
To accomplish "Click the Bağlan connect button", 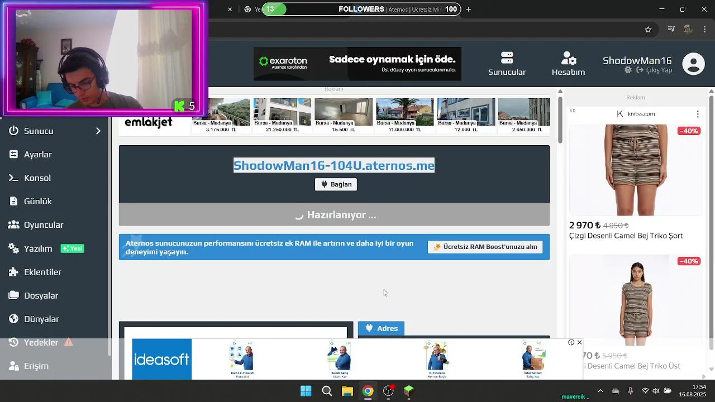I will 336,184.
